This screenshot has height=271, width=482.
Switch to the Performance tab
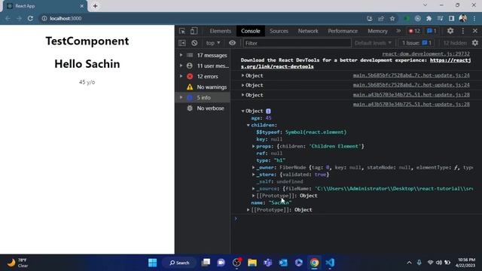click(x=343, y=31)
